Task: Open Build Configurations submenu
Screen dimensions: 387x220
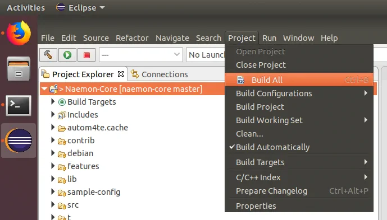Action: [299, 93]
